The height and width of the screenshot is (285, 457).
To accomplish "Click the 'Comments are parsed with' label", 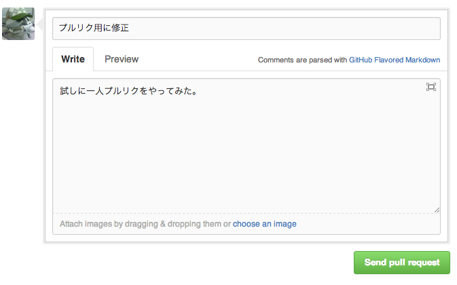I will [302, 60].
